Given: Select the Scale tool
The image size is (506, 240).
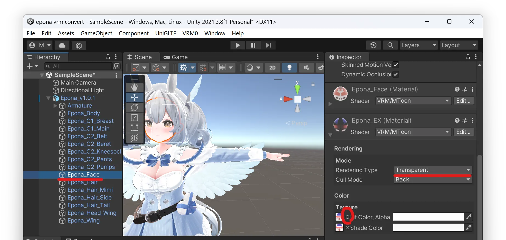Looking at the screenshot, I should [134, 118].
